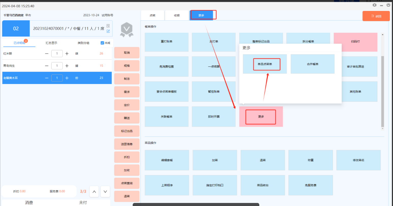Open the settings gear in title bar
This screenshot has height=206, width=393.
click(374, 5)
